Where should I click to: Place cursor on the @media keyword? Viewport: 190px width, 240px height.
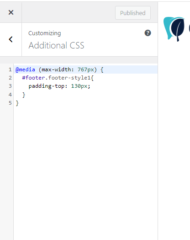click(25, 69)
